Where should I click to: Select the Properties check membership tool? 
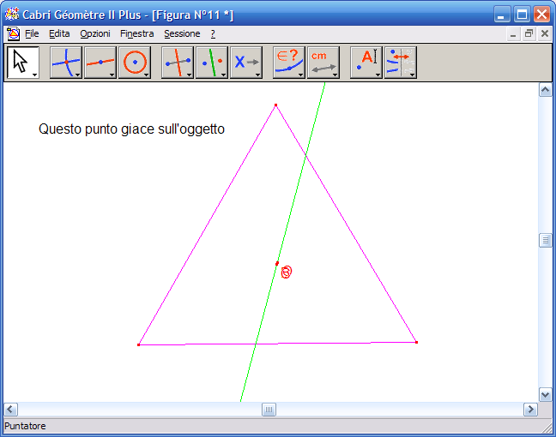[x=289, y=63]
